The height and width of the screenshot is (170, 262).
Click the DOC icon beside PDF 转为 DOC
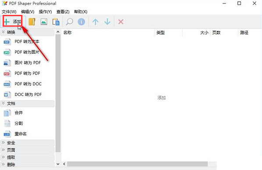[7, 84]
